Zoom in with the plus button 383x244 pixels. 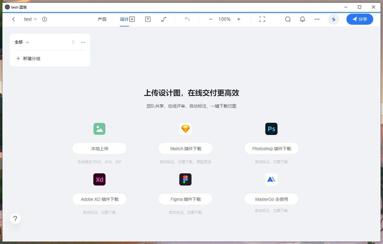click(239, 19)
